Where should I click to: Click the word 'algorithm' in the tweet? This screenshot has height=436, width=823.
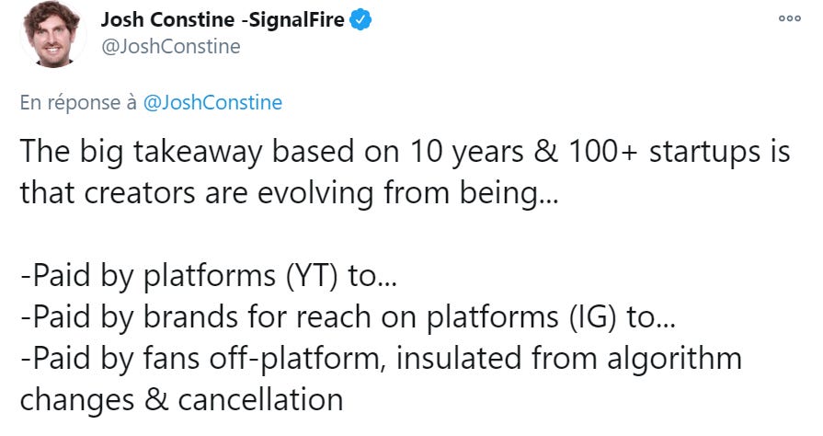(x=674, y=358)
